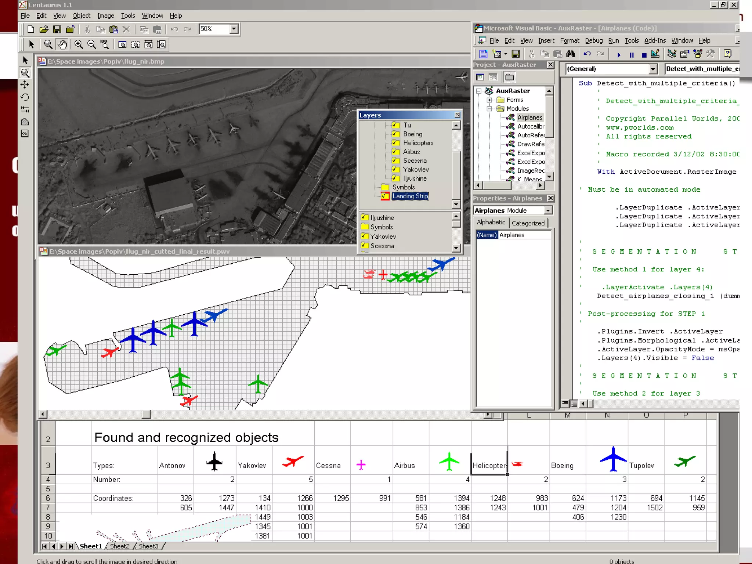The width and height of the screenshot is (752, 564).
Task: Toggle the Helicopters layer checkbox
Action: tap(395, 143)
